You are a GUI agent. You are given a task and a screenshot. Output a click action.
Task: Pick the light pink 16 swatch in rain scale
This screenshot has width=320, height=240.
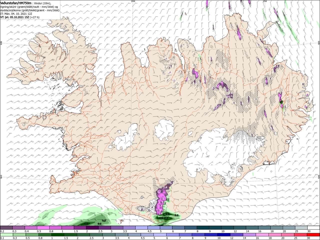pyautogui.click(x=262, y=235)
